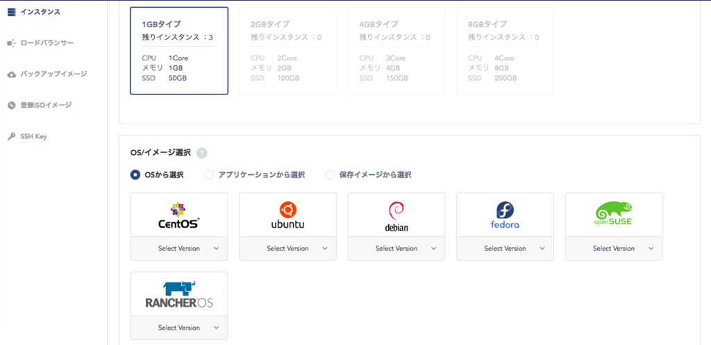Click the RancherOS bull logo
711x345 pixels.
(179, 294)
